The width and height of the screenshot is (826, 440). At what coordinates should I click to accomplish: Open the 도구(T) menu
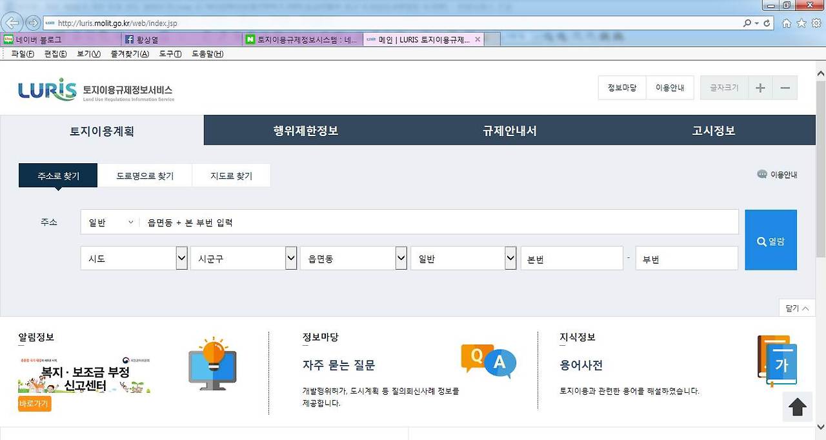tap(170, 54)
